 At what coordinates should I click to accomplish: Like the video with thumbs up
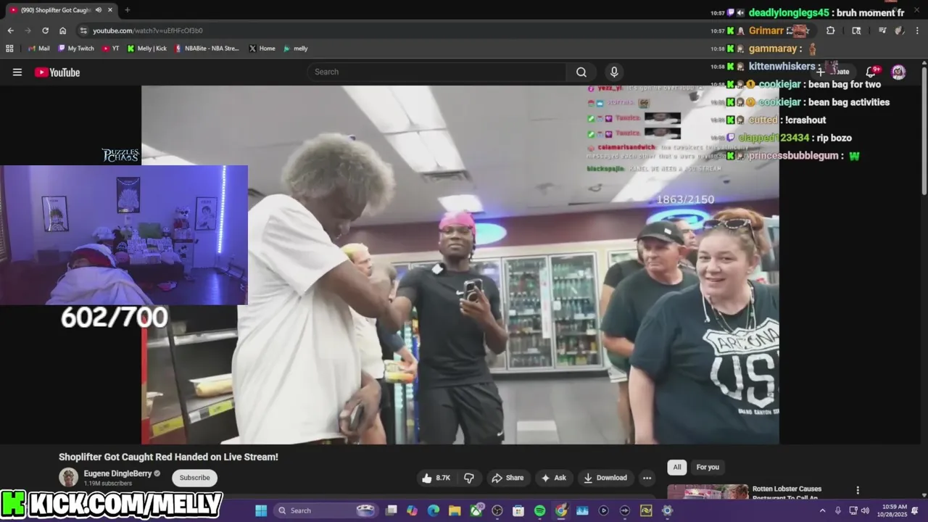pos(437,478)
